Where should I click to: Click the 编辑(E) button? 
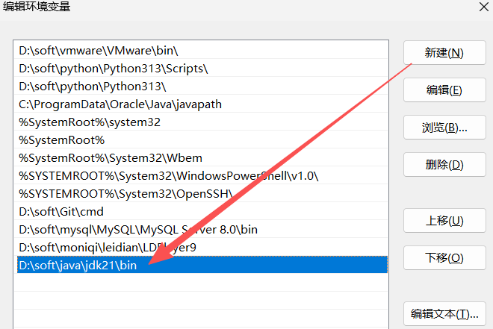pos(444,90)
